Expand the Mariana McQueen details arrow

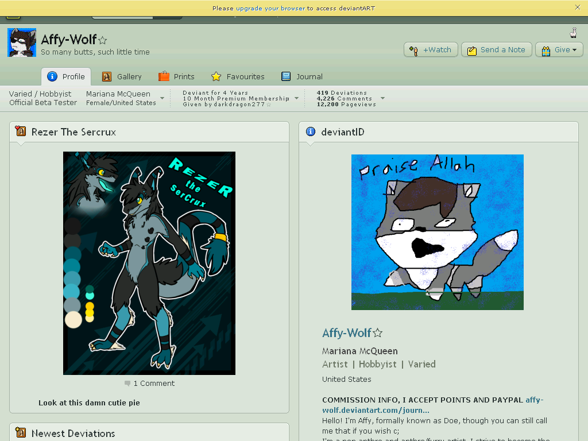tap(163, 98)
